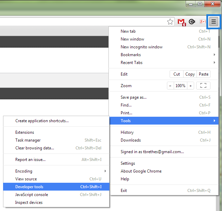Click the bookmark star icon

tap(170, 22)
